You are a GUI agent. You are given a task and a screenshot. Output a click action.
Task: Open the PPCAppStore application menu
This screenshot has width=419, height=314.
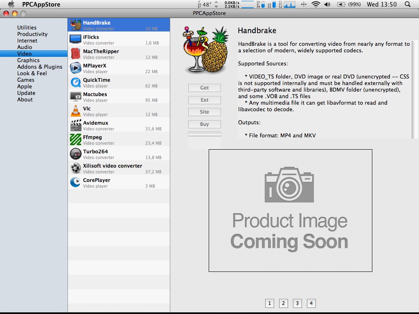[x=41, y=4]
